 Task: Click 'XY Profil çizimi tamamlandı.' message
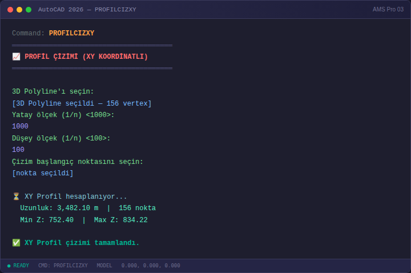pyautogui.click(x=82, y=243)
